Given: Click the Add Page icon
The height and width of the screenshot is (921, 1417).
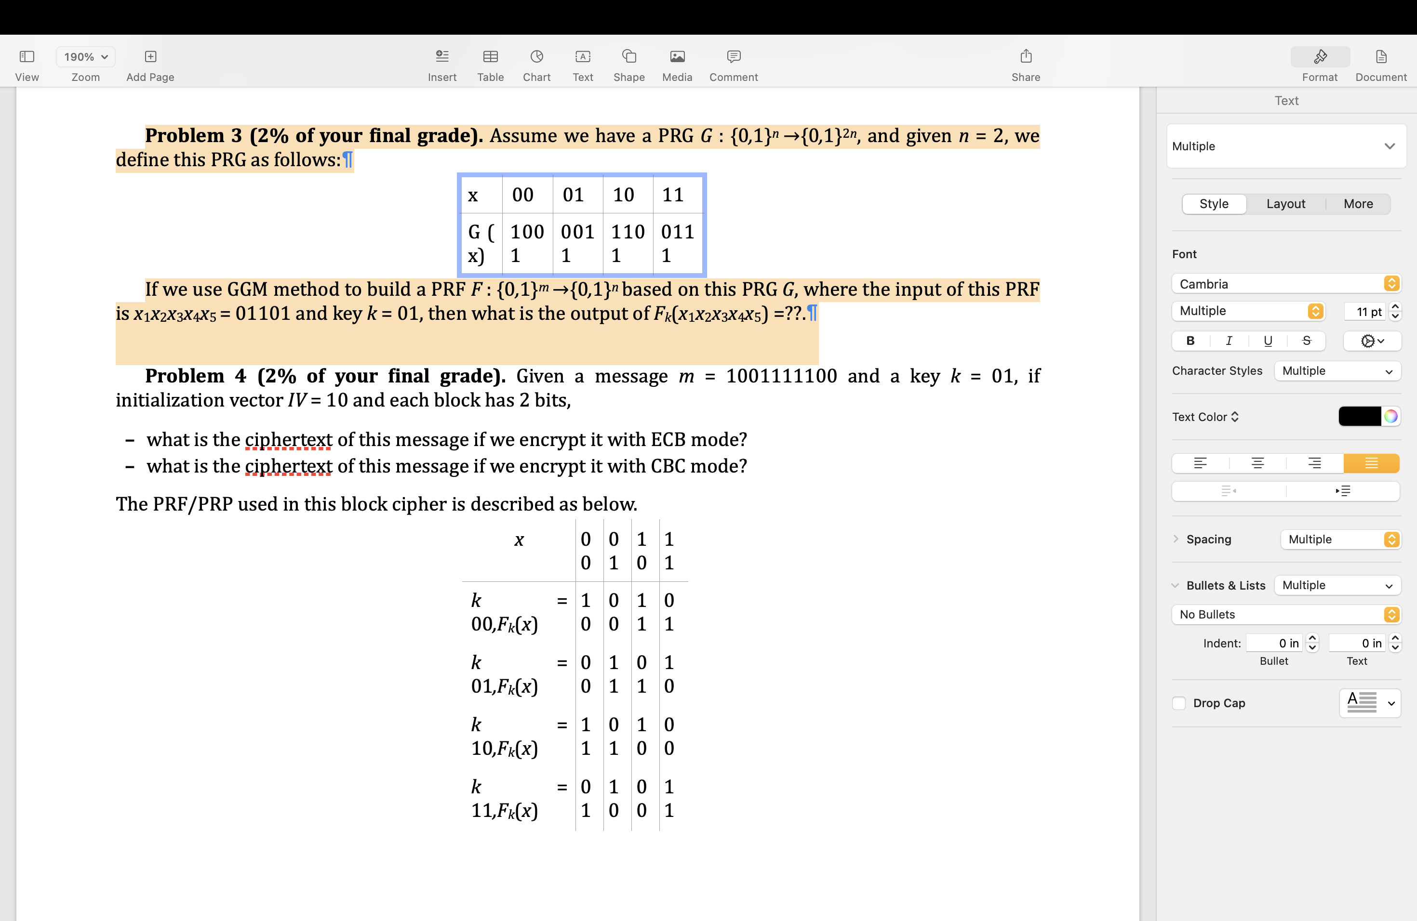Looking at the screenshot, I should point(150,57).
